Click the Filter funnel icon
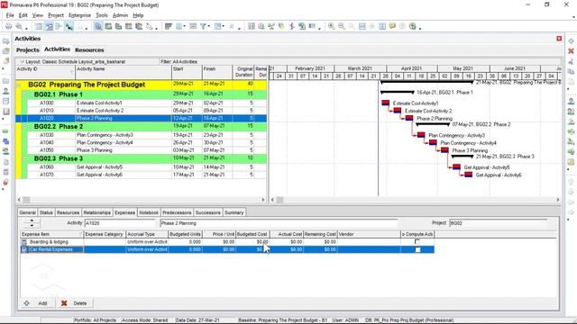The height and width of the screenshot is (324, 577). [203, 26]
